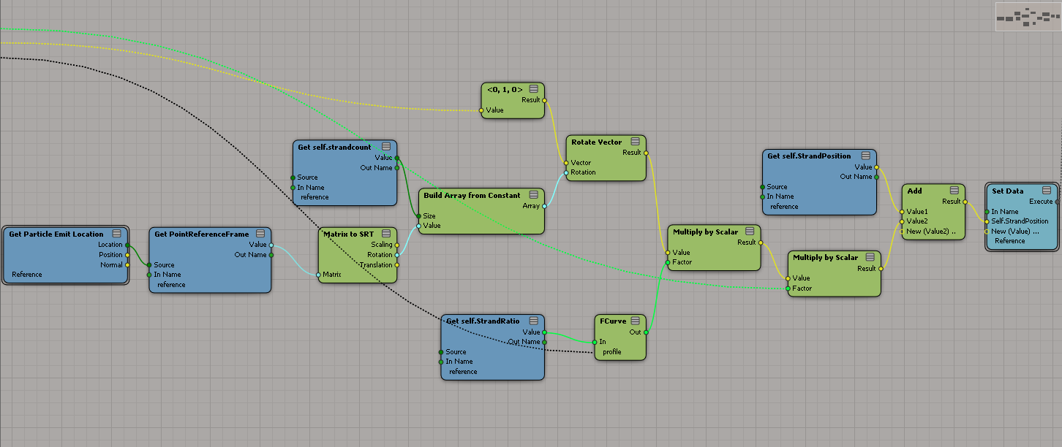The image size is (1062, 447).
Task: Click menu icon on Matrix to SRT node
Action: click(387, 234)
